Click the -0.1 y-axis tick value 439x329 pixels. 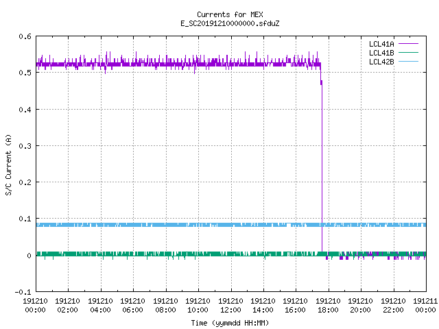(23, 292)
